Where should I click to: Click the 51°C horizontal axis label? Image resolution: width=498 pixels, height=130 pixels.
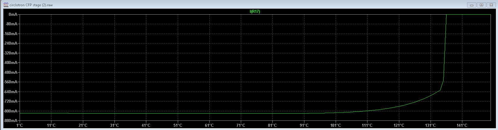(x=178, y=125)
